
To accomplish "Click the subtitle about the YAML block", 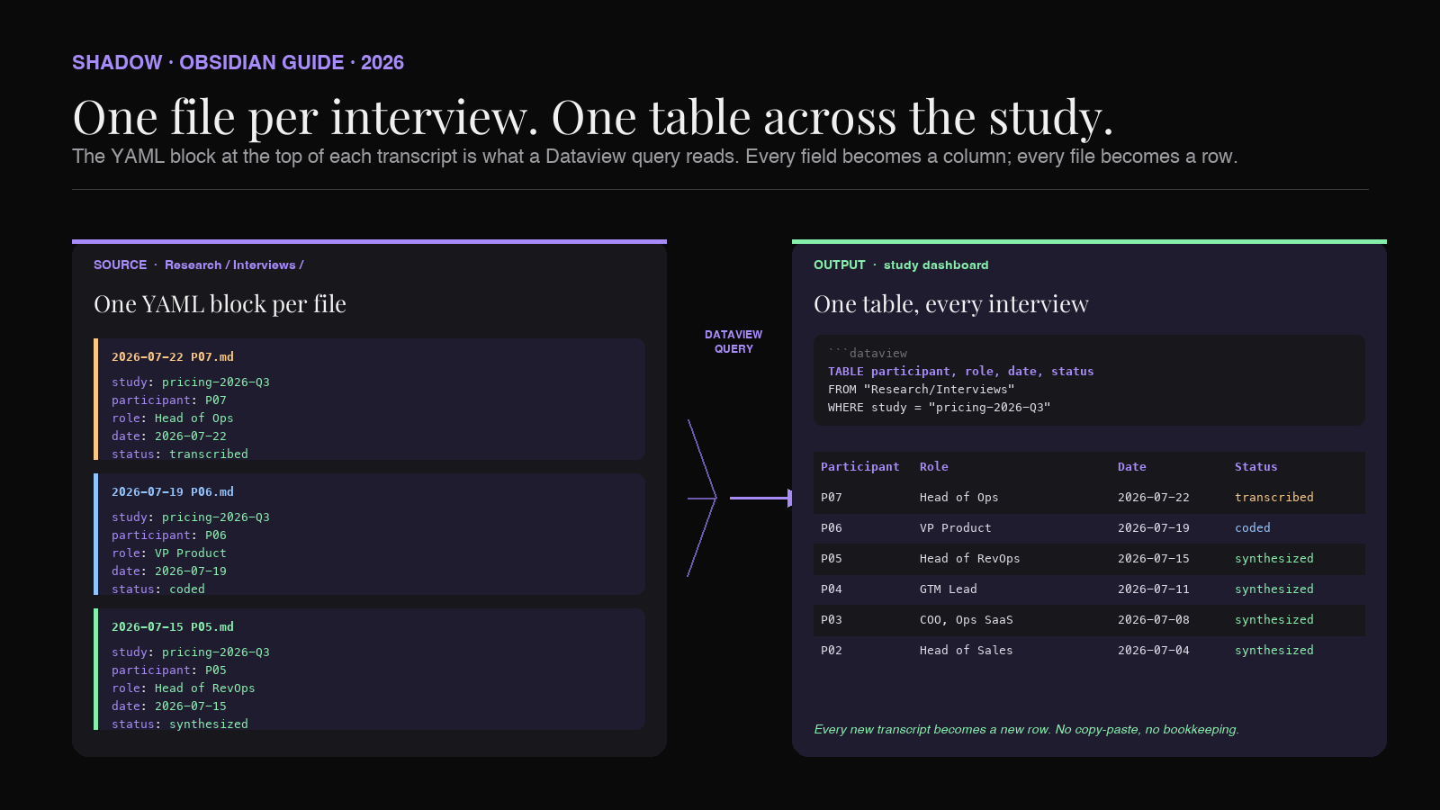I will [654, 157].
